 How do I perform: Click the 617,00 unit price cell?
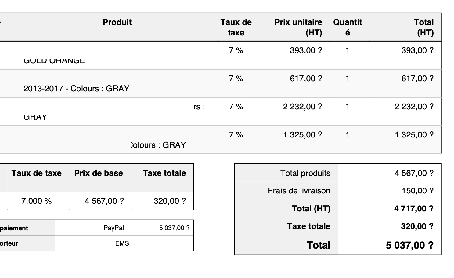(x=306, y=79)
